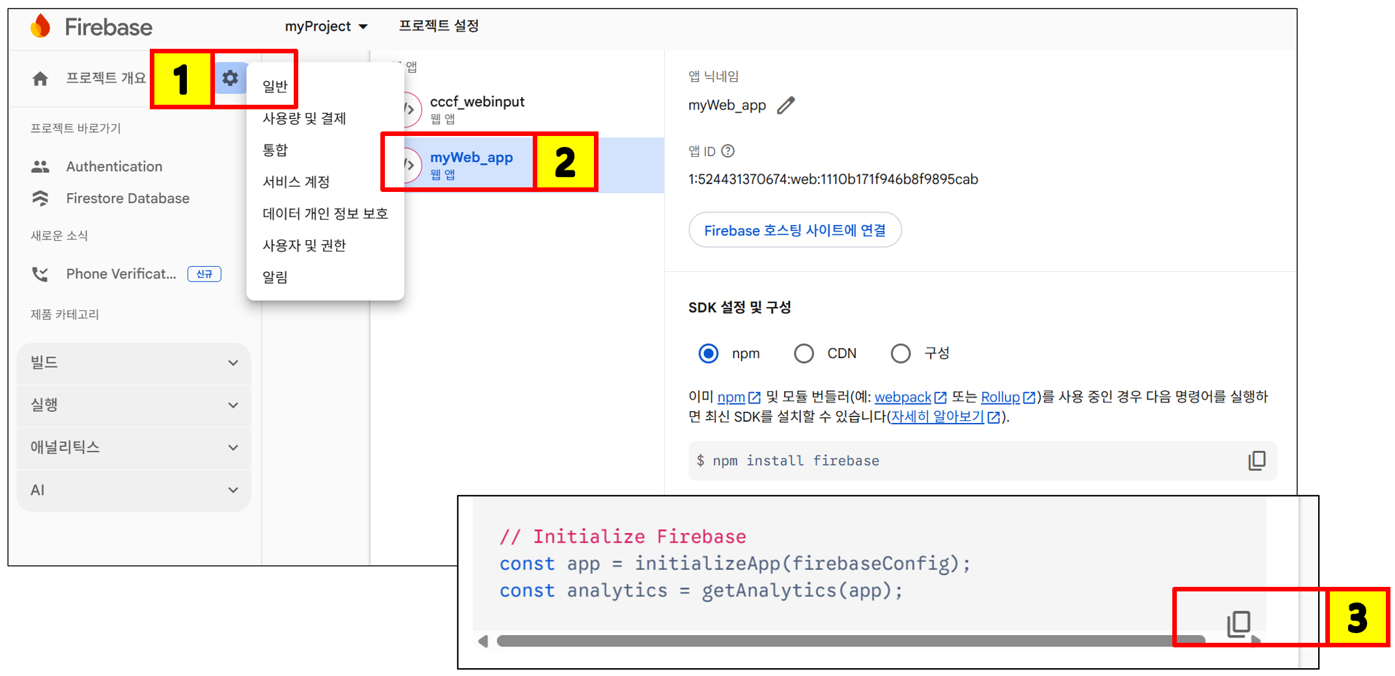Click the Authentication people icon

click(40, 167)
